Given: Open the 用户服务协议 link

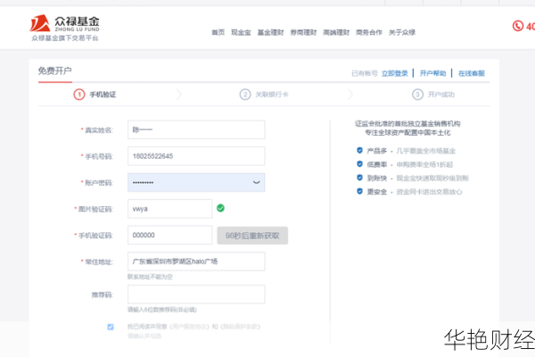Looking at the screenshot, I should (189, 327).
